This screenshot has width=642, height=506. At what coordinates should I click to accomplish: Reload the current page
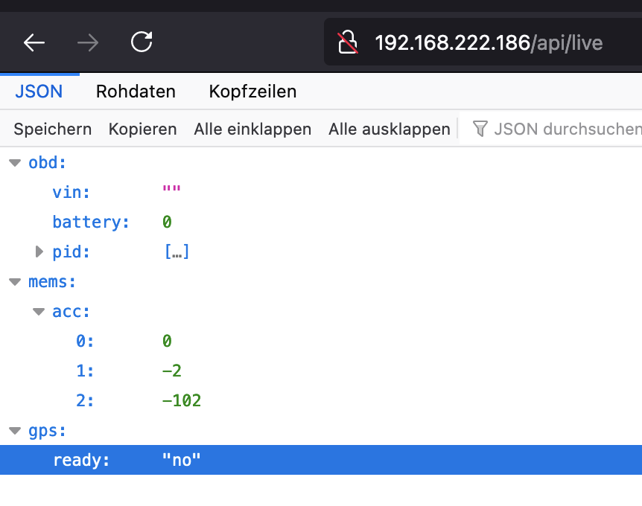tap(142, 42)
